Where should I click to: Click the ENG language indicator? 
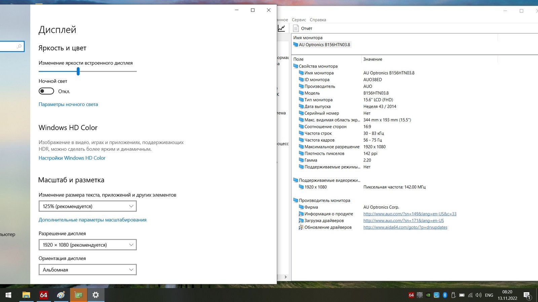point(489,295)
